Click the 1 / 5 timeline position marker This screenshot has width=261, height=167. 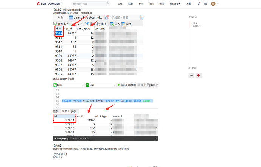point(194,23)
